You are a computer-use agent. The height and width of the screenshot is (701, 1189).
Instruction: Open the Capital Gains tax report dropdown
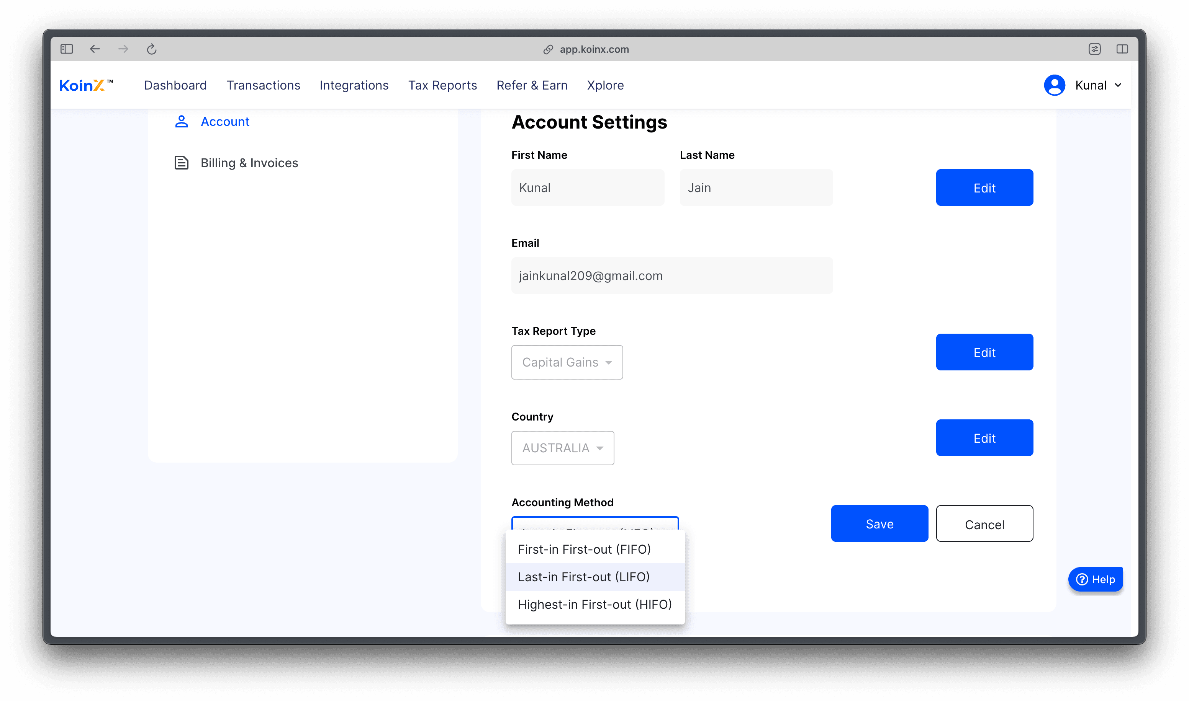(x=567, y=362)
